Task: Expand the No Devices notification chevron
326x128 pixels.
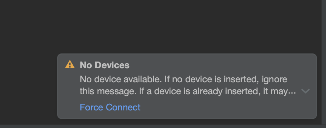Action: [x=306, y=91]
